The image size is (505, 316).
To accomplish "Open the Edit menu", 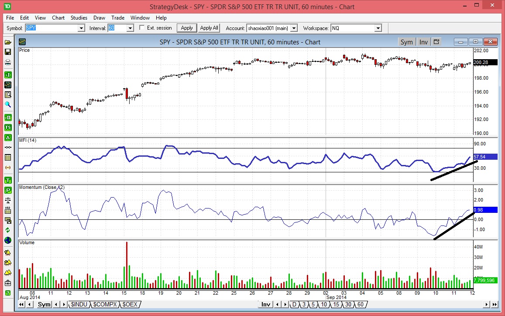I will point(24,18).
